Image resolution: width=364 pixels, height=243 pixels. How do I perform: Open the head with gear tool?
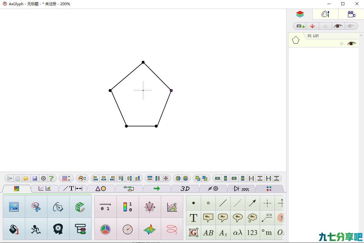(58, 229)
